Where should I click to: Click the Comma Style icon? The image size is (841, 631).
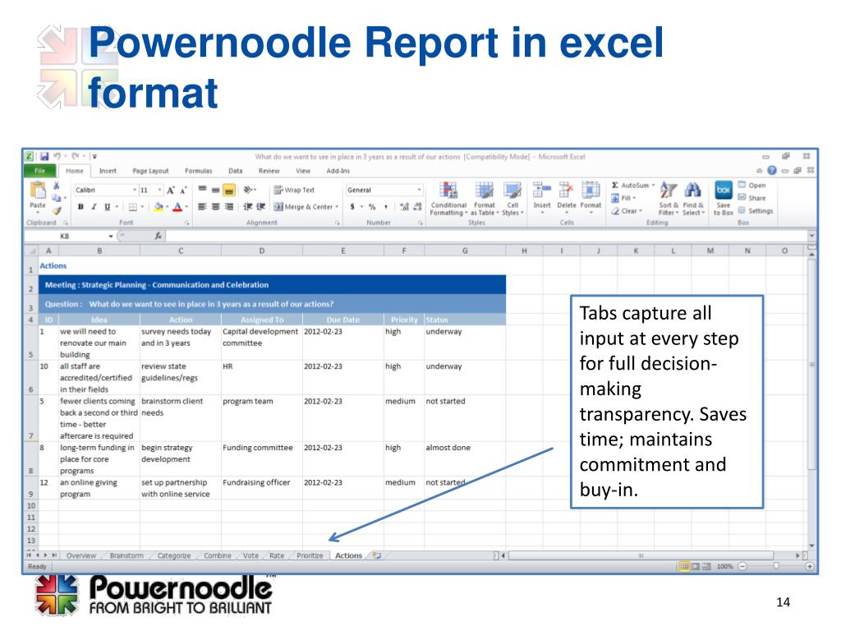386,206
